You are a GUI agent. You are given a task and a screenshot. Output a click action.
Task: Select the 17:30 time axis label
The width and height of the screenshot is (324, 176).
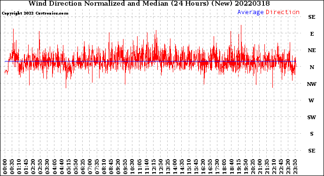pyautogui.click(x=217, y=167)
